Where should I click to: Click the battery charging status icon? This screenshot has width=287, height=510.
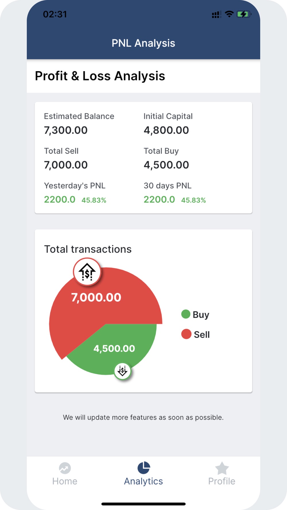coord(244,14)
